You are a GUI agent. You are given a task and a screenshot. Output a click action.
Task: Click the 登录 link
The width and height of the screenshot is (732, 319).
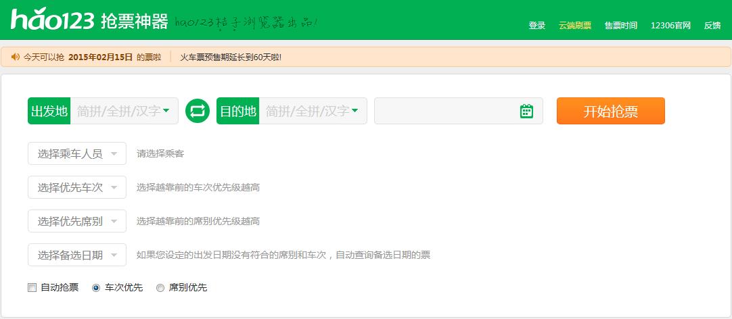click(x=537, y=26)
